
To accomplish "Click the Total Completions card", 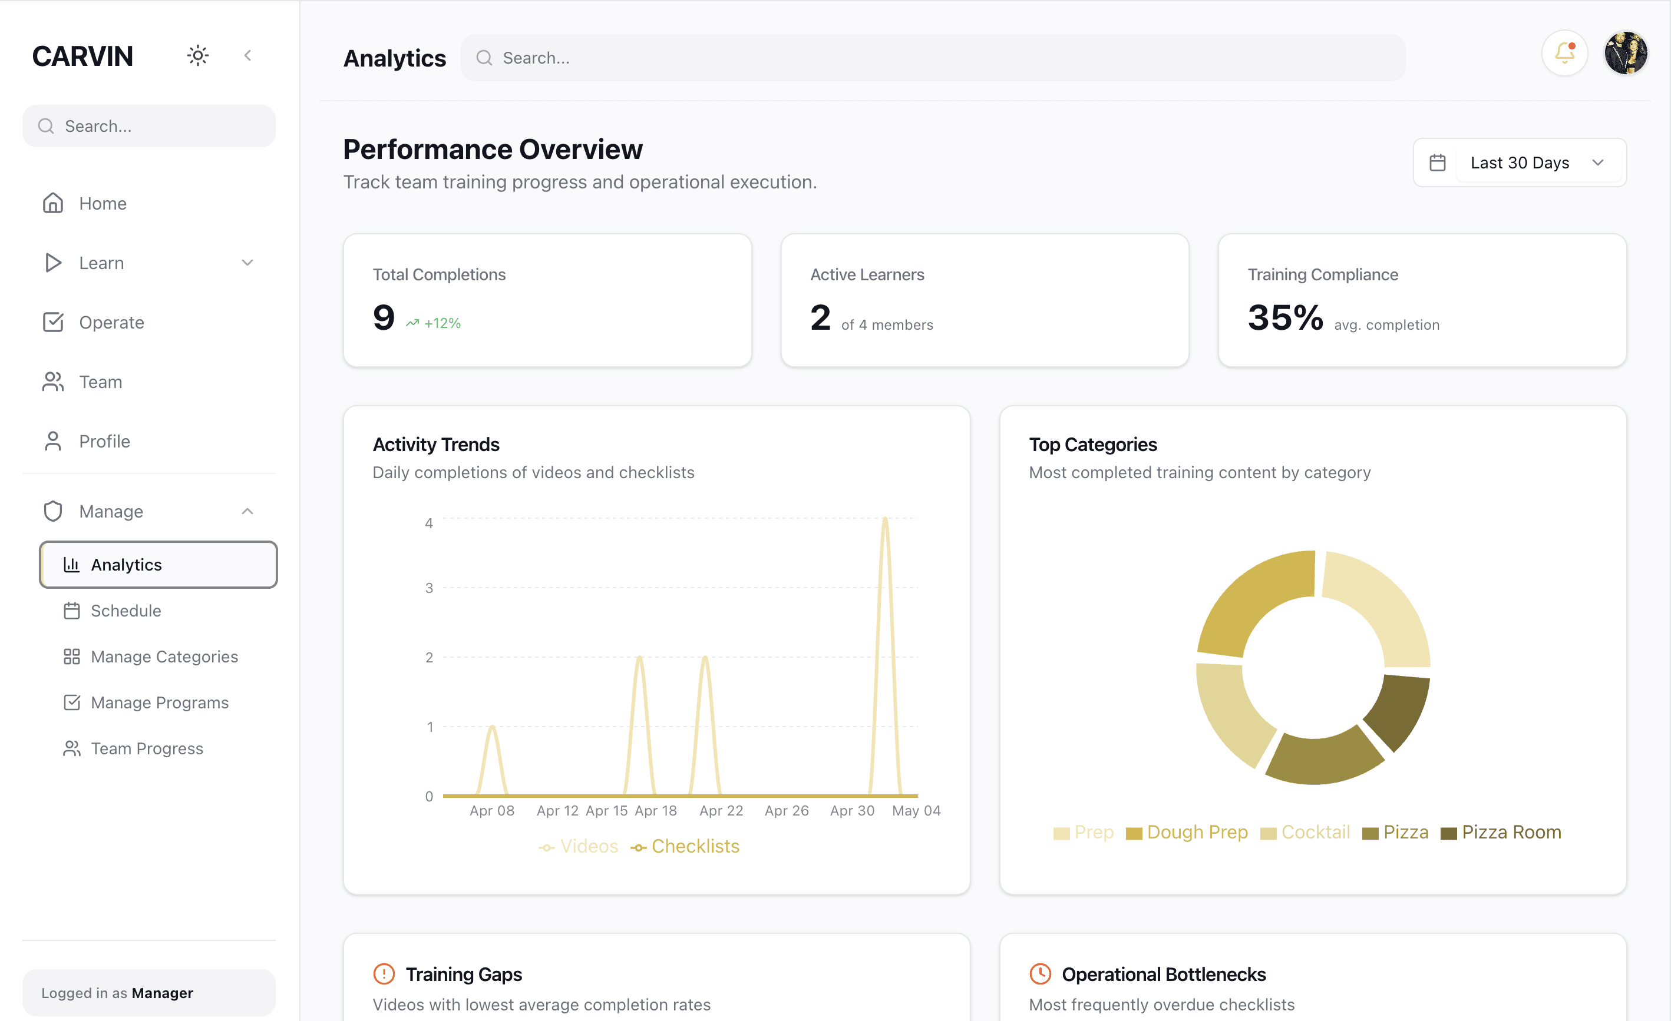I will coord(547,301).
